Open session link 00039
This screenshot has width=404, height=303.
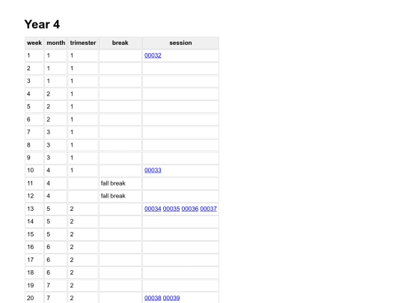(x=171, y=298)
